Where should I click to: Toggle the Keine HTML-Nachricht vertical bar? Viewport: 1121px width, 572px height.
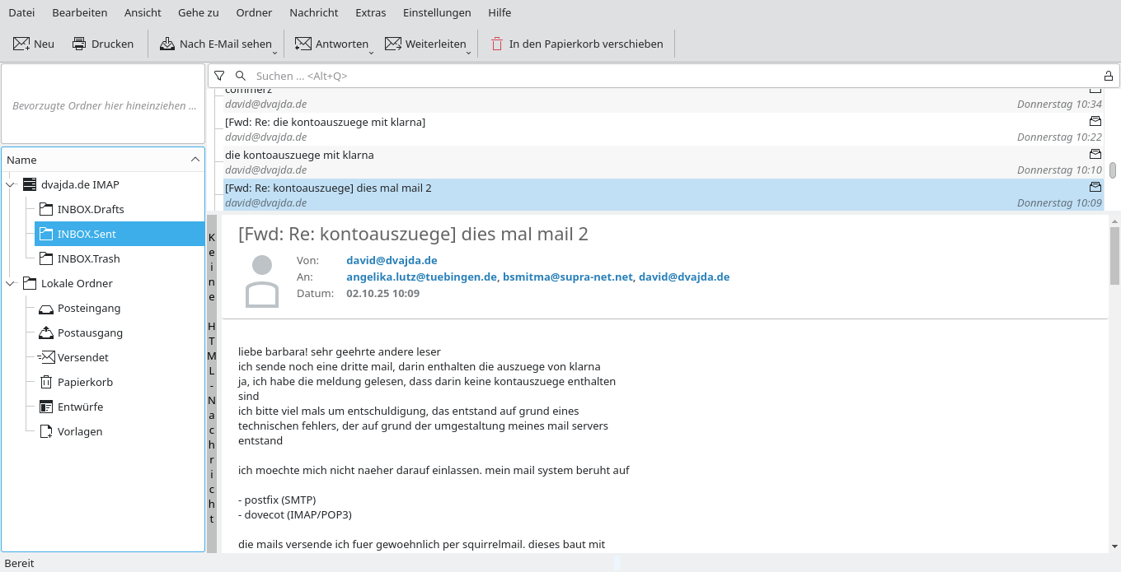[x=212, y=379]
